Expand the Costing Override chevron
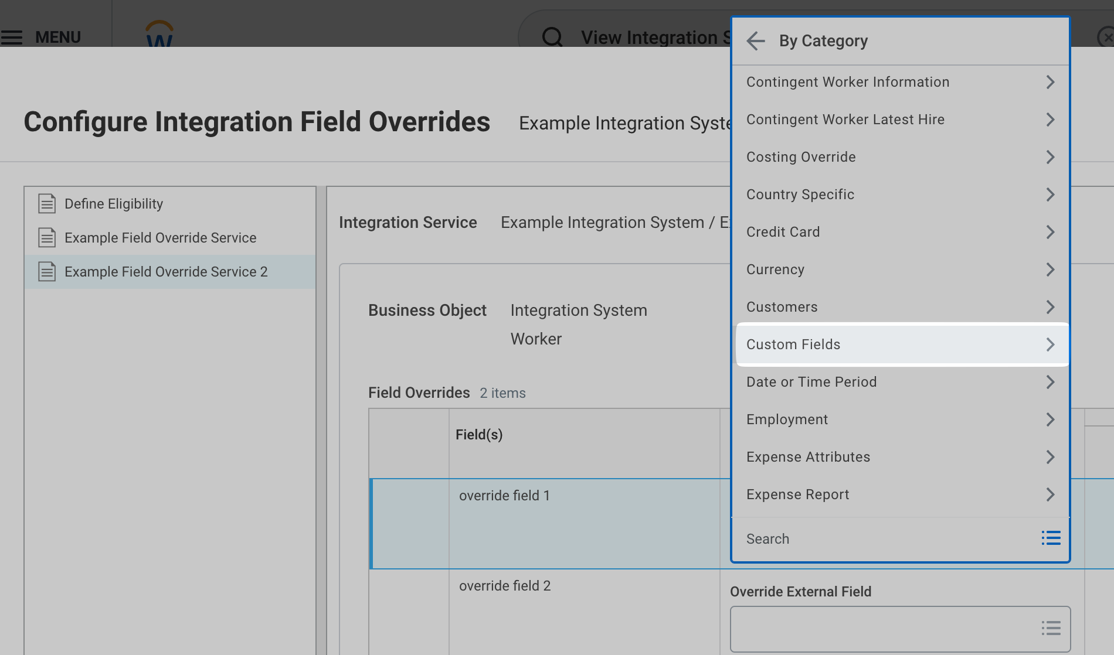 [1050, 157]
